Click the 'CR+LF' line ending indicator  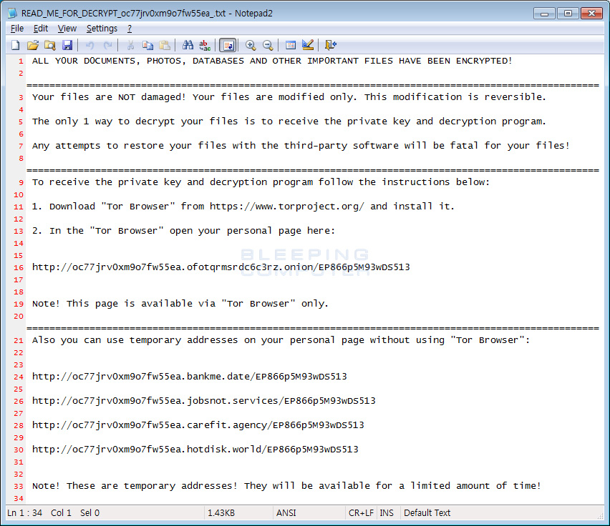(x=362, y=513)
